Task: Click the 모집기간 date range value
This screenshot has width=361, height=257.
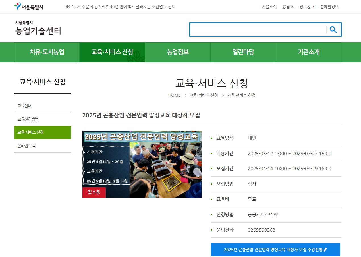Action: [x=289, y=169]
